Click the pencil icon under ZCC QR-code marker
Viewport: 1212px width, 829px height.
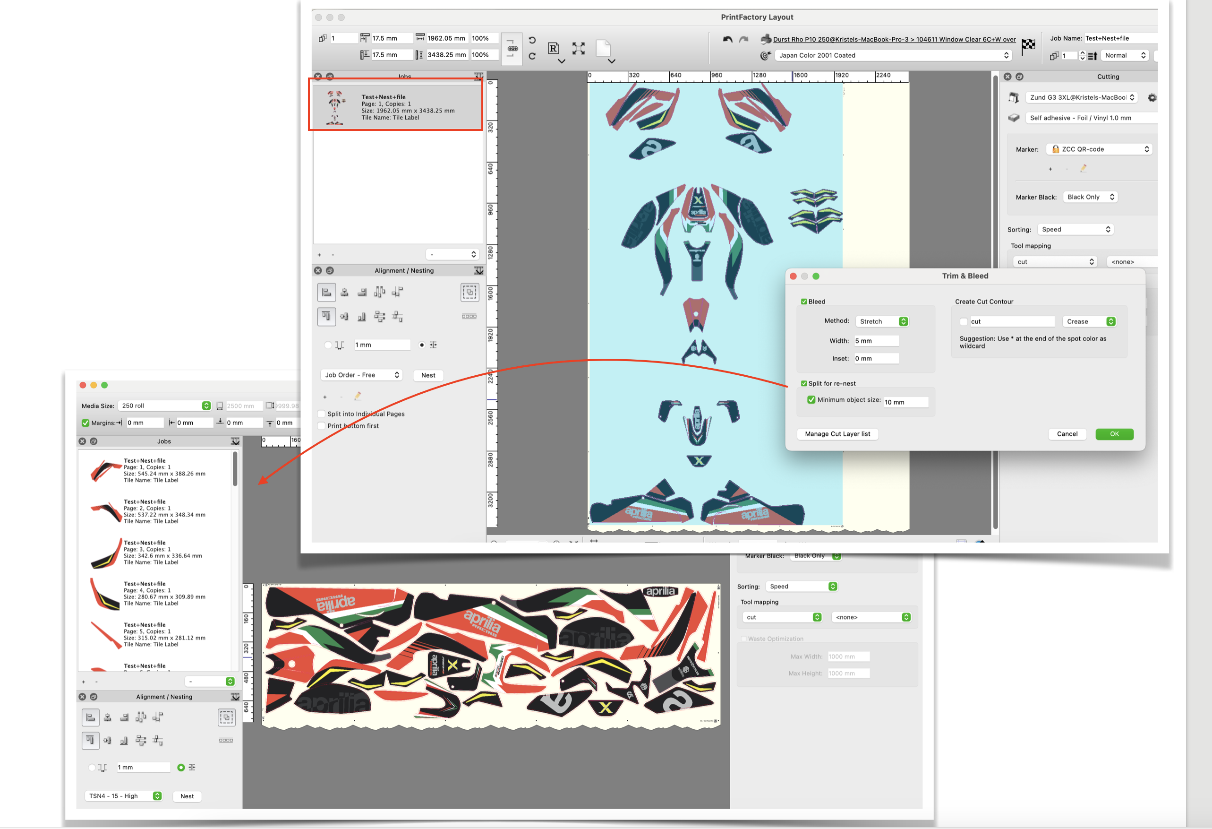[1083, 169]
